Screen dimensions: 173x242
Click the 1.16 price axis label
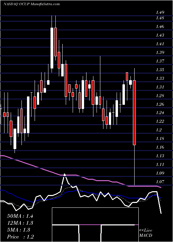pos(160,147)
